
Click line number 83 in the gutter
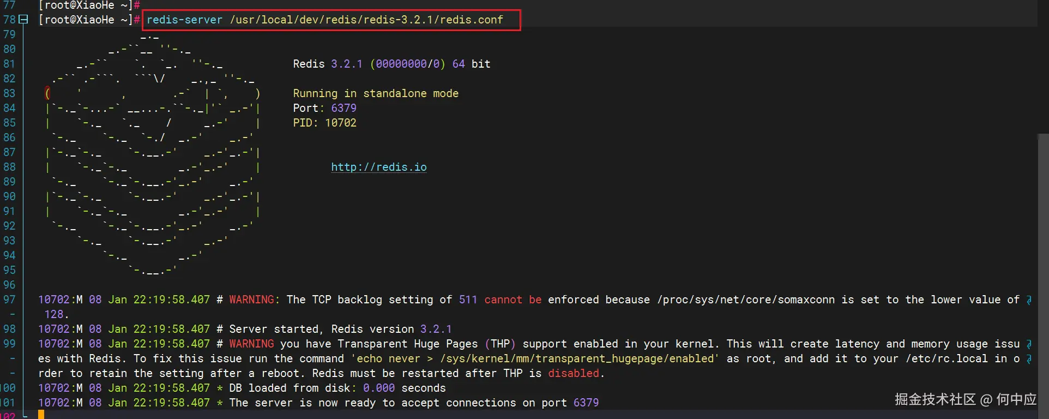[9, 93]
